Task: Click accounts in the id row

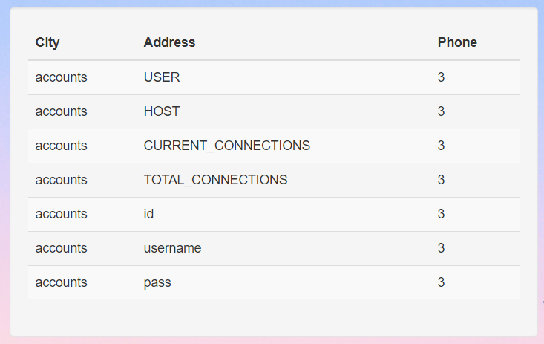Action: (61, 214)
